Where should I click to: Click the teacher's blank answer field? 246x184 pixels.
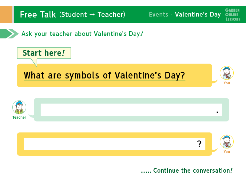tap(132, 110)
